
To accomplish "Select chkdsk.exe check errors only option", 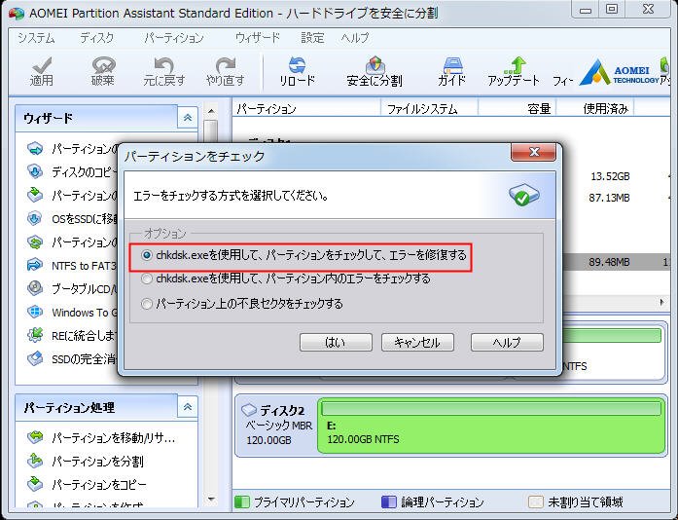I will tap(147, 279).
